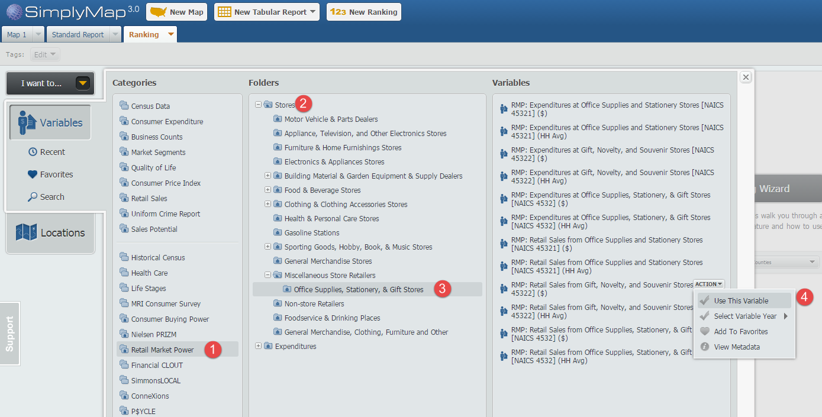Screen dimensions: 822x417
Task: Open the Standard Report tab dropdown arrow
Action: tap(116, 35)
